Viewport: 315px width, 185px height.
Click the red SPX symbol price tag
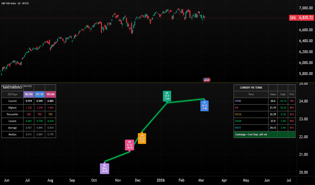pos(293,17)
